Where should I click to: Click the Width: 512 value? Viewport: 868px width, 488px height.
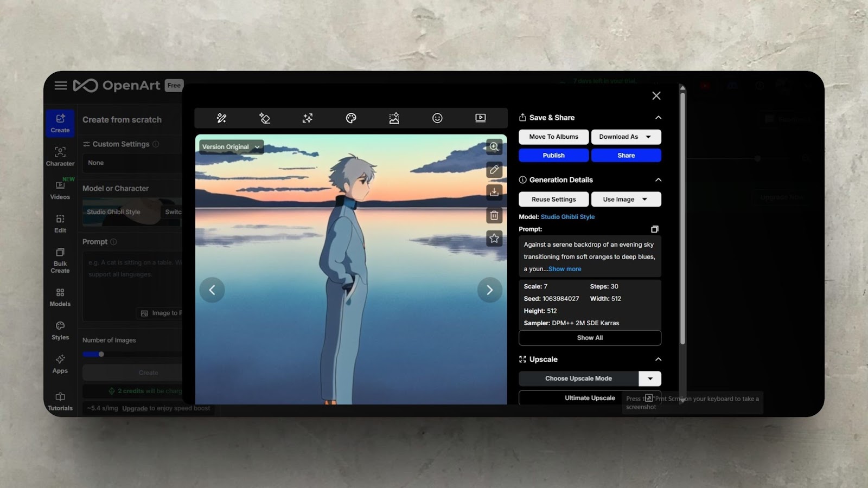(605, 299)
